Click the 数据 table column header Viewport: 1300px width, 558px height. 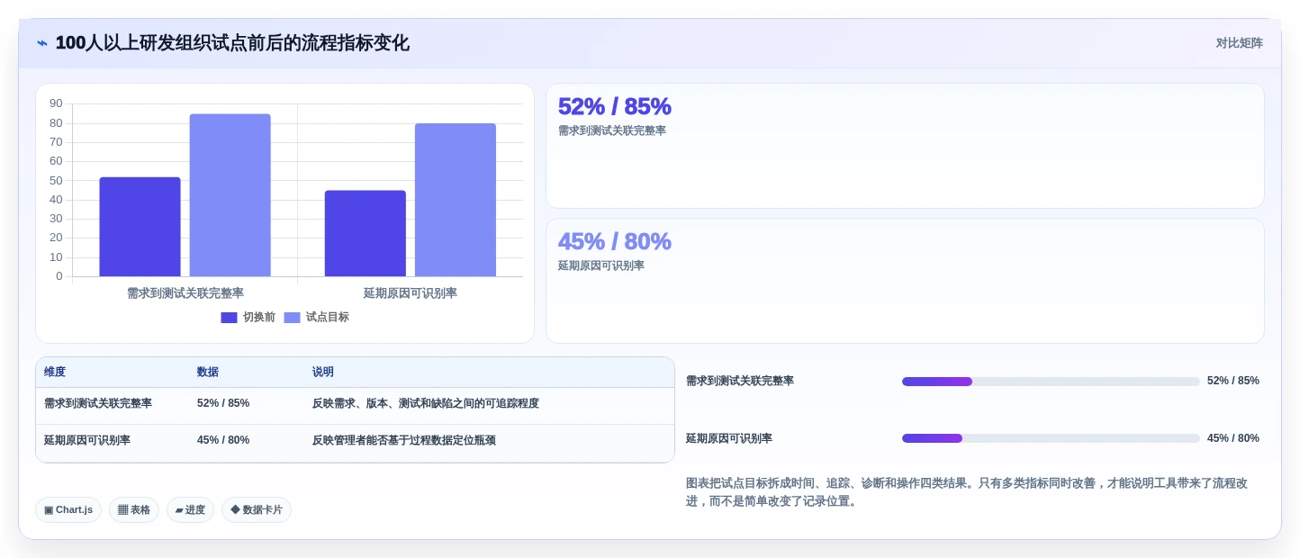point(208,372)
